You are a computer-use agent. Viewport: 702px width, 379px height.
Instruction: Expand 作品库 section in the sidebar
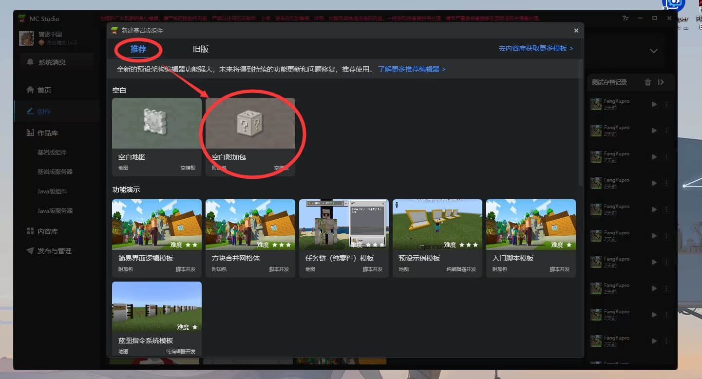point(47,133)
